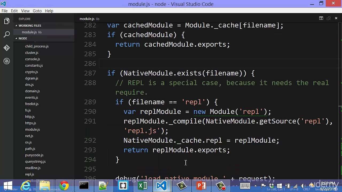Screen dimensions: 342x192
Task: Open the Git source control view
Action: [7, 48]
